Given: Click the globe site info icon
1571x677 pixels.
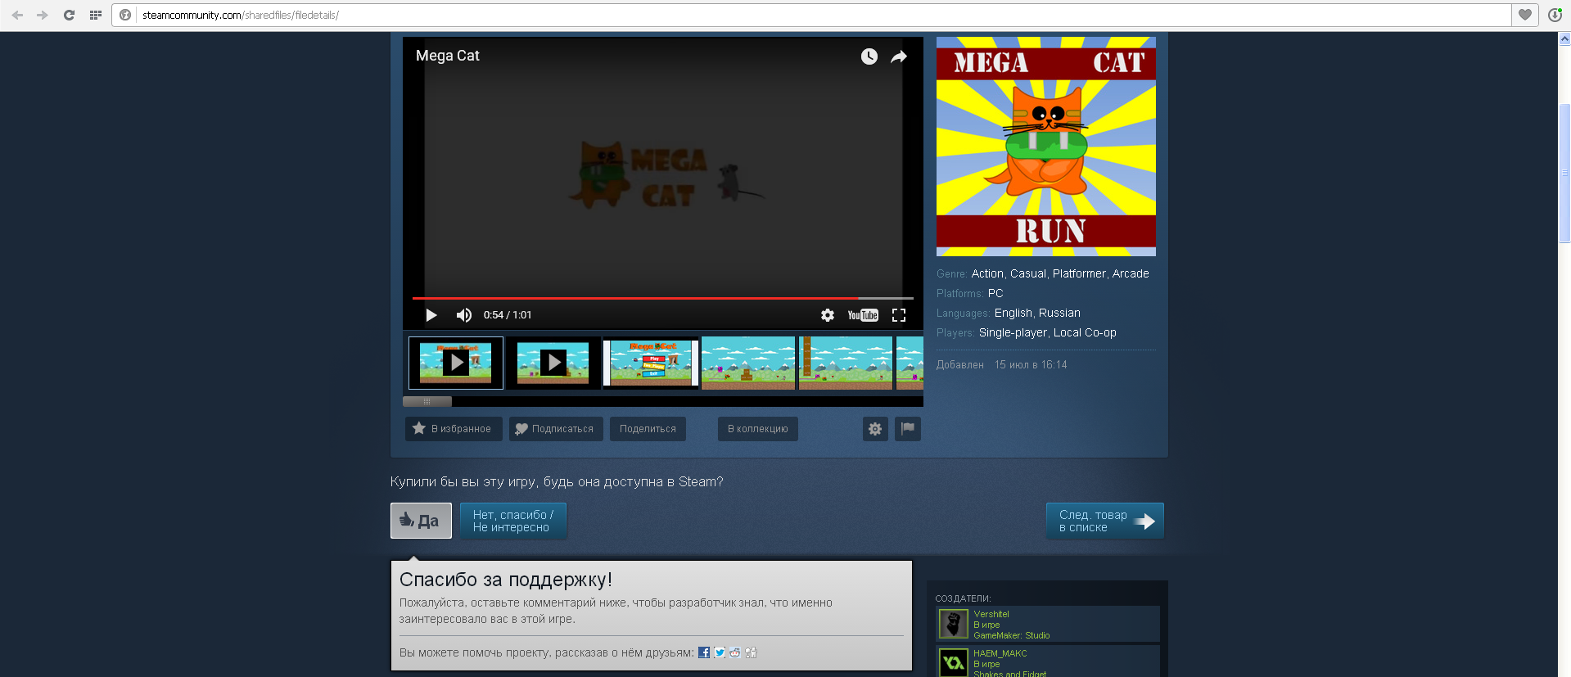Looking at the screenshot, I should (x=125, y=15).
